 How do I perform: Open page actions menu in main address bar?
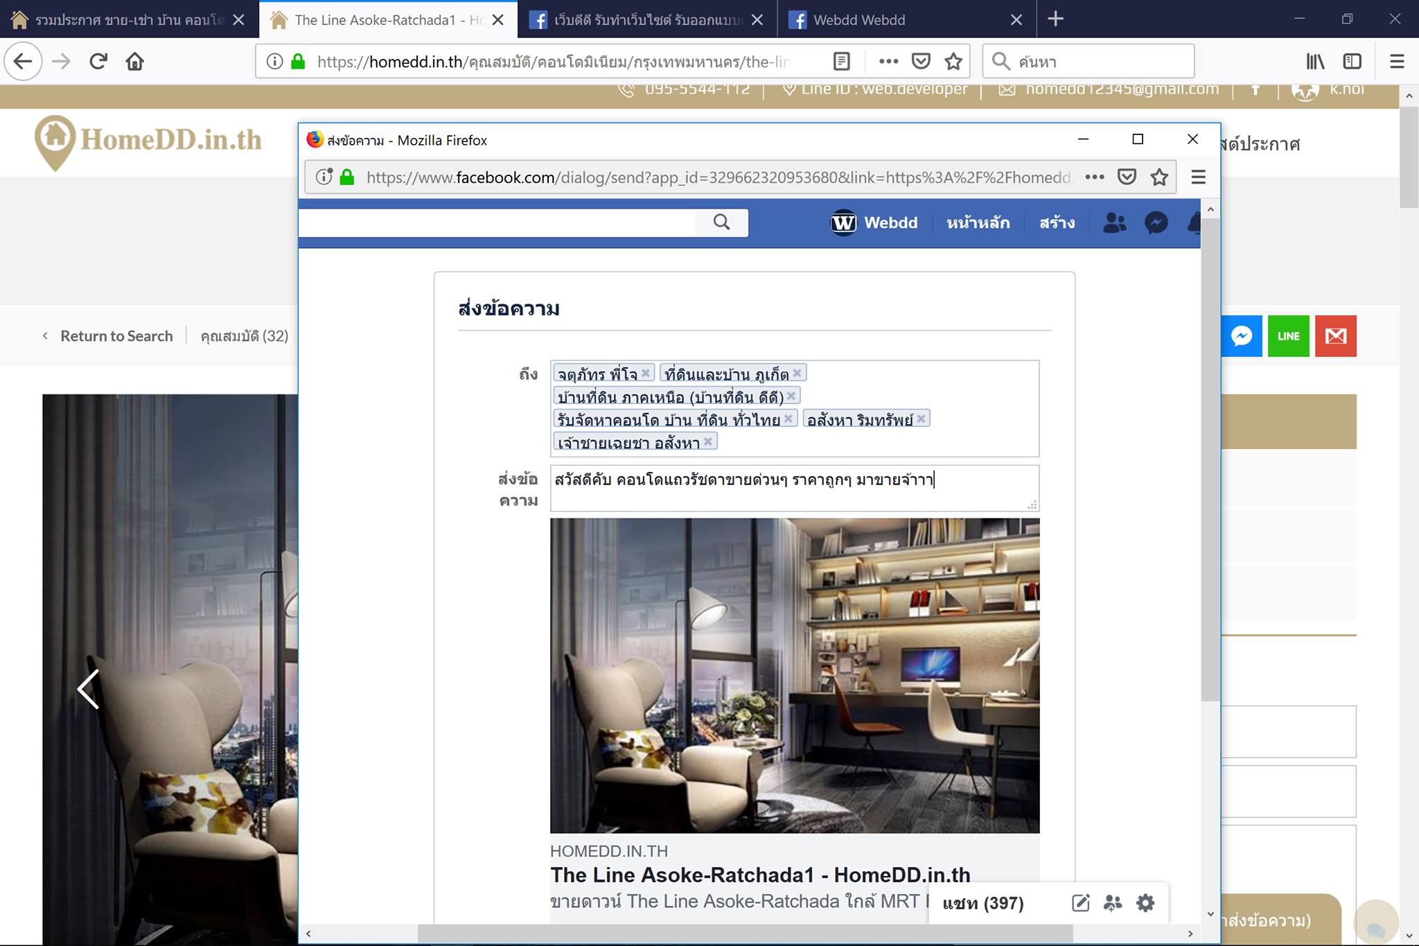pyautogui.click(x=888, y=62)
